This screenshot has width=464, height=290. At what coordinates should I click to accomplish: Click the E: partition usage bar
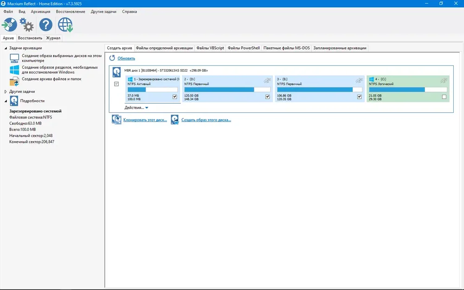[x=320, y=90]
